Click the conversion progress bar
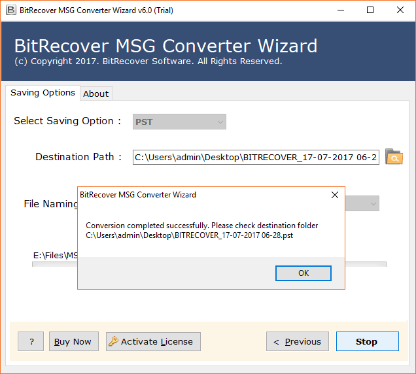 click(366, 264)
